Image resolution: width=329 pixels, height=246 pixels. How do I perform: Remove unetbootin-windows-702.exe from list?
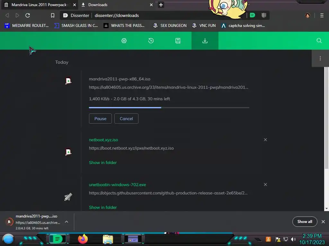(265, 184)
